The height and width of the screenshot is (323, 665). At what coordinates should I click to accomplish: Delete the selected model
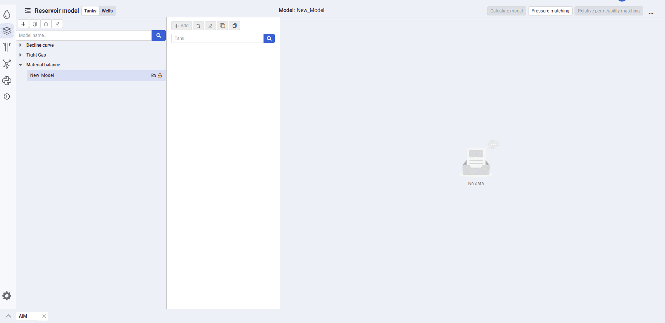point(46,24)
